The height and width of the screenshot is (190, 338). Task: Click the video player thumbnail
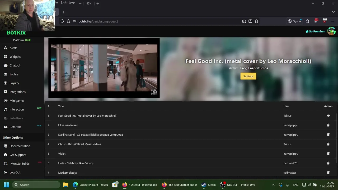(x=104, y=68)
